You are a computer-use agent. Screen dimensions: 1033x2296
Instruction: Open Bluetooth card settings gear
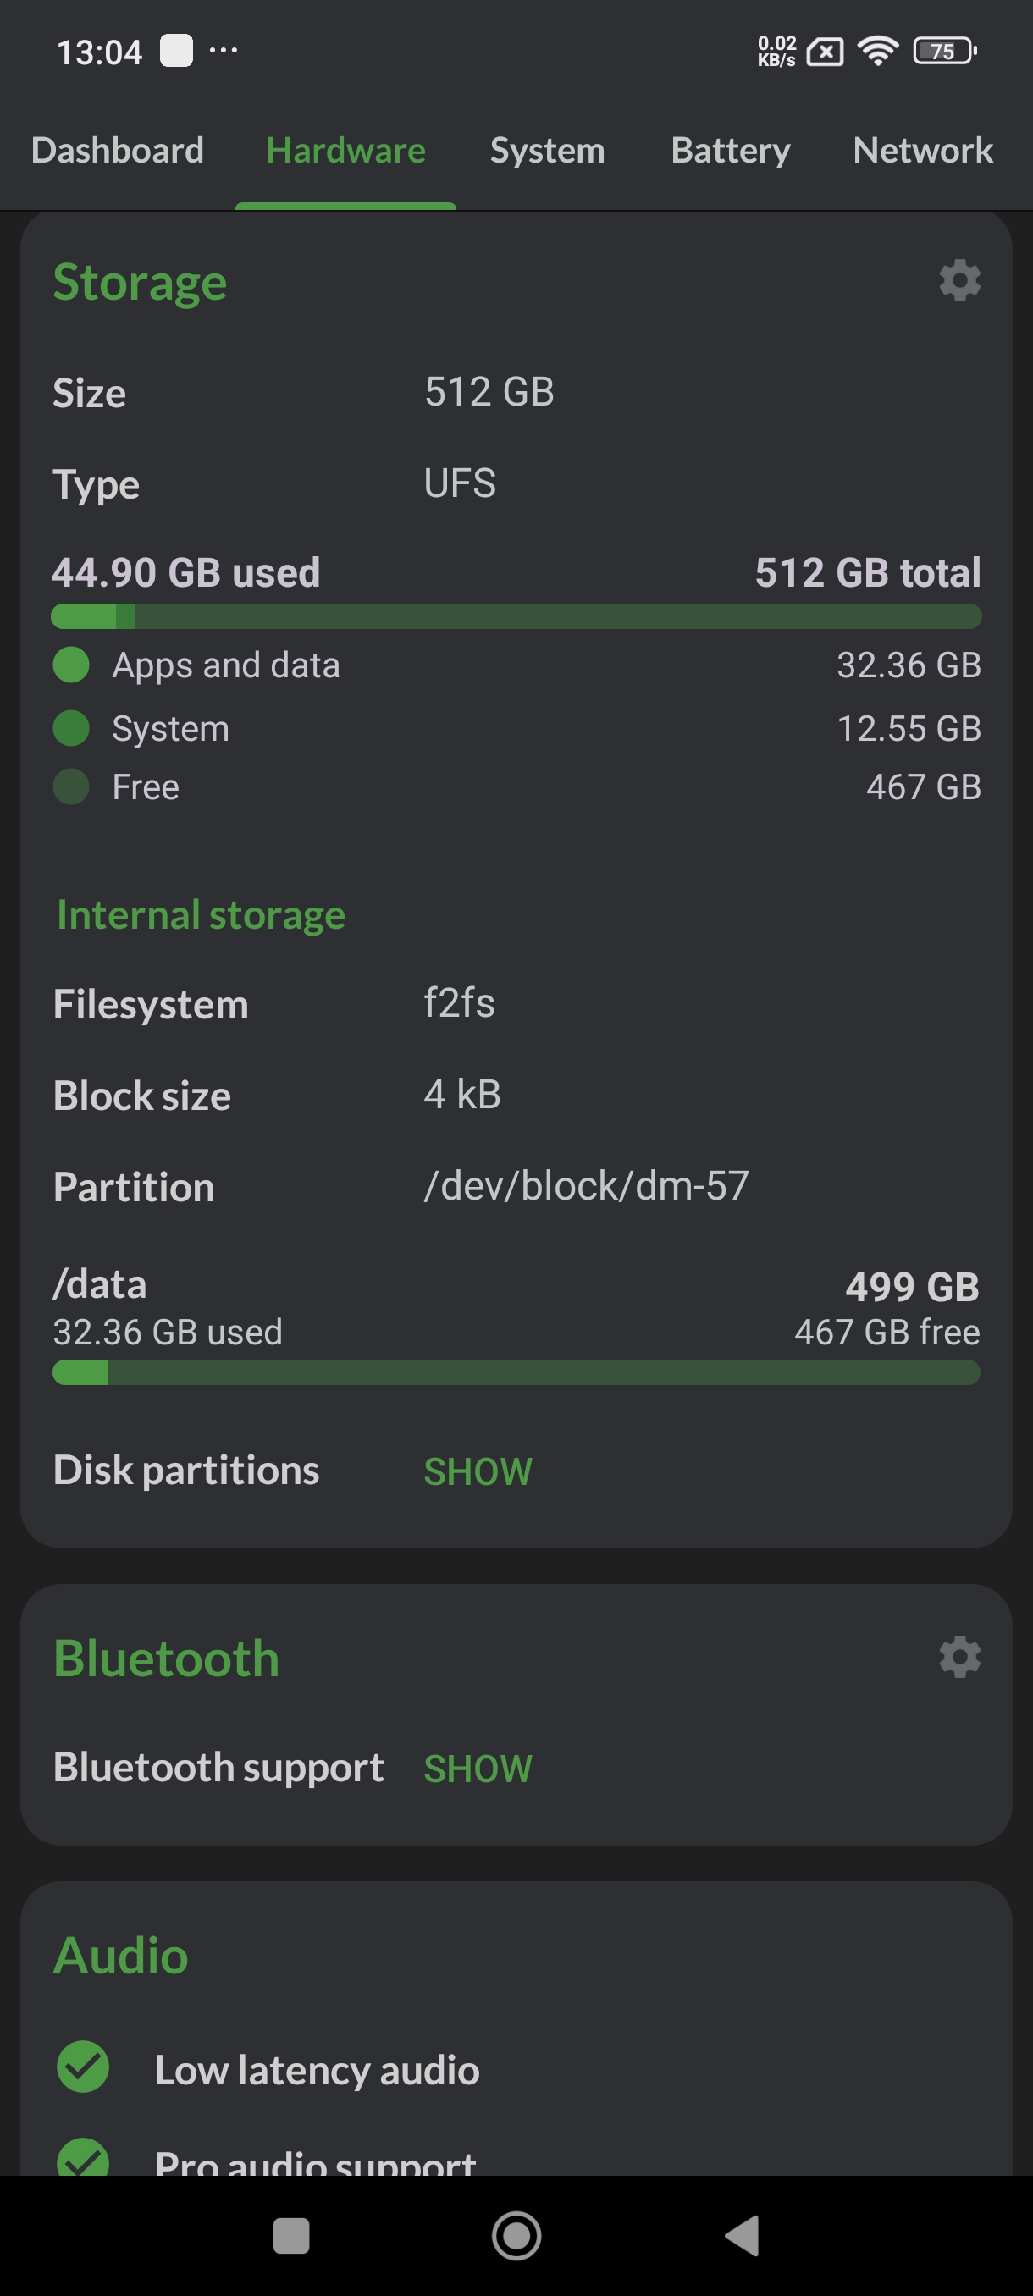[x=959, y=1657]
